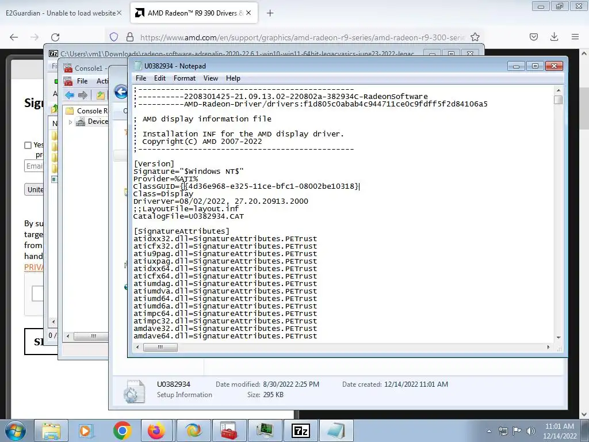Close the E2Guardian tab
Viewport: 589px width, 442px height.
(x=119, y=13)
